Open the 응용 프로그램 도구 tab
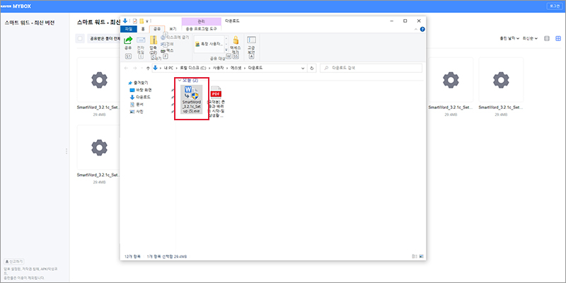Screen dimensions: 566x283 point(201,28)
